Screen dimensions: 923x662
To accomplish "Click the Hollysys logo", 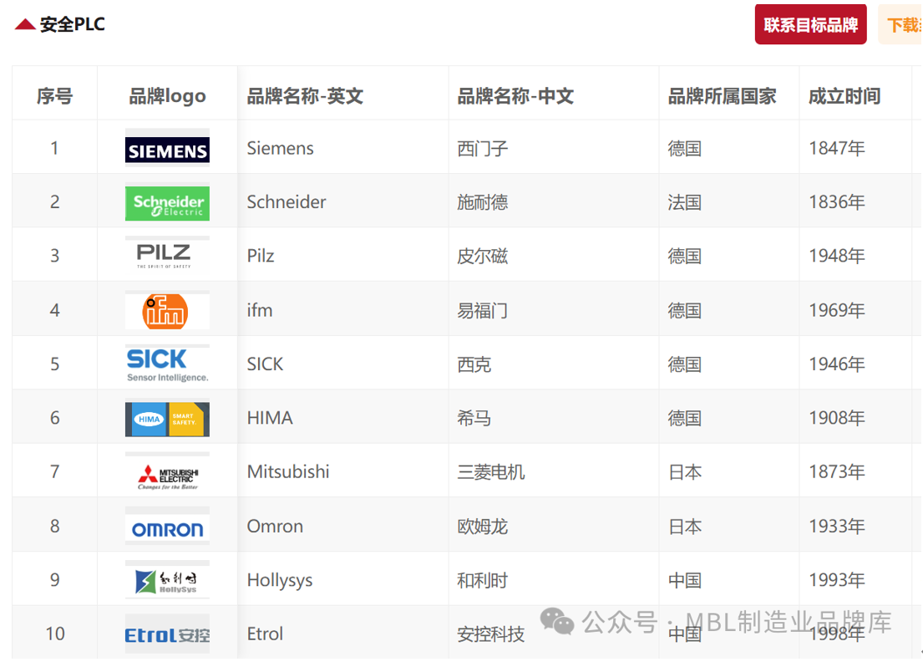I will tap(167, 580).
